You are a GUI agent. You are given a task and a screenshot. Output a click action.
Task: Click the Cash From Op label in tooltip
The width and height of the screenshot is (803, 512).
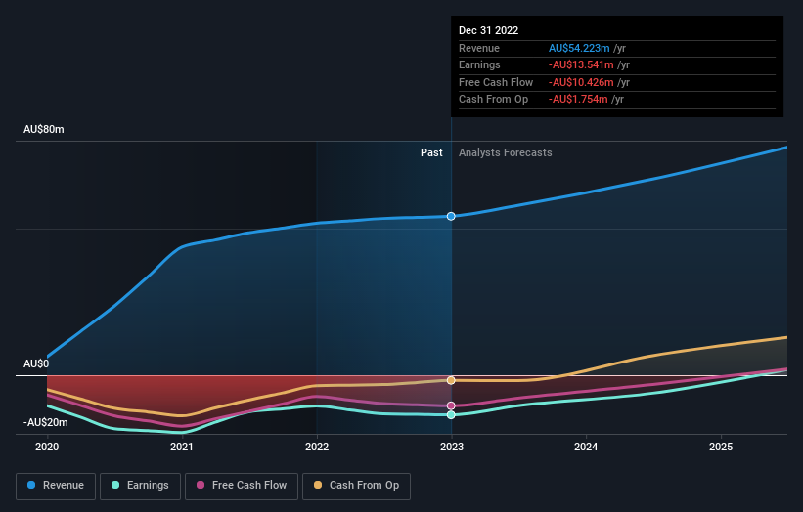click(493, 100)
